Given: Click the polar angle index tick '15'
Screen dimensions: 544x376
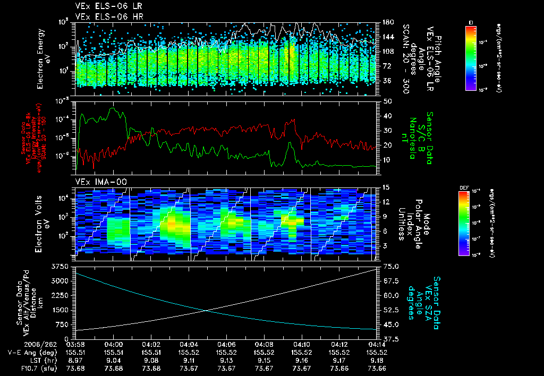Looking at the screenshot, I should pyautogui.click(x=386, y=187).
